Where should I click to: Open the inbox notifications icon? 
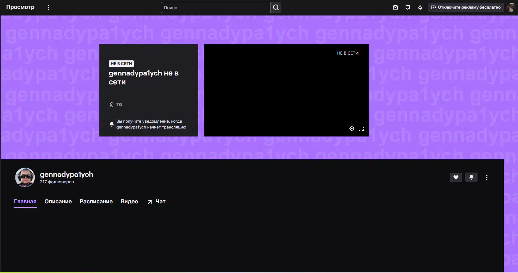pyautogui.click(x=395, y=7)
